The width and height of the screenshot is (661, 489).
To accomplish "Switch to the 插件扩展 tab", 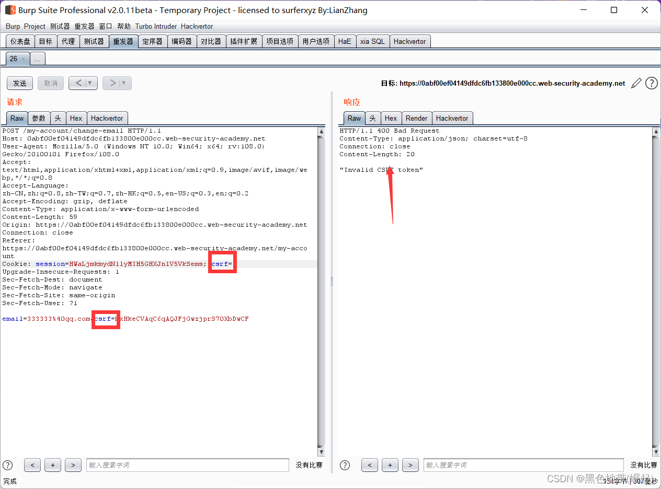I will (x=244, y=41).
